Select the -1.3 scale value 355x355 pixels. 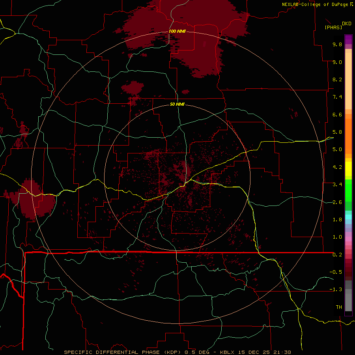336,290
